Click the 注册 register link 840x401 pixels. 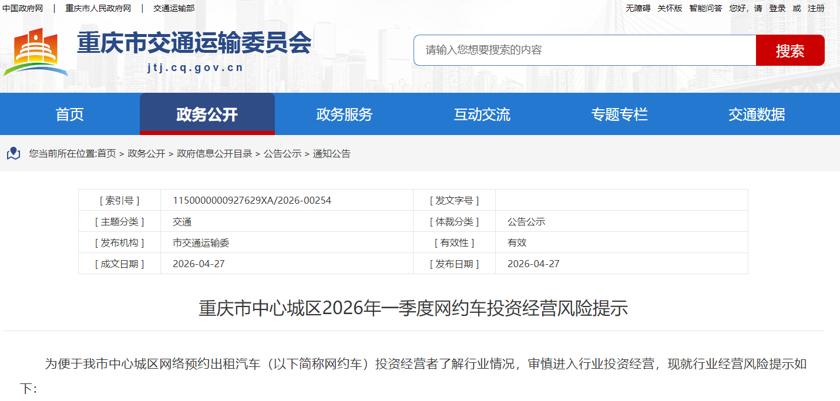(x=816, y=8)
